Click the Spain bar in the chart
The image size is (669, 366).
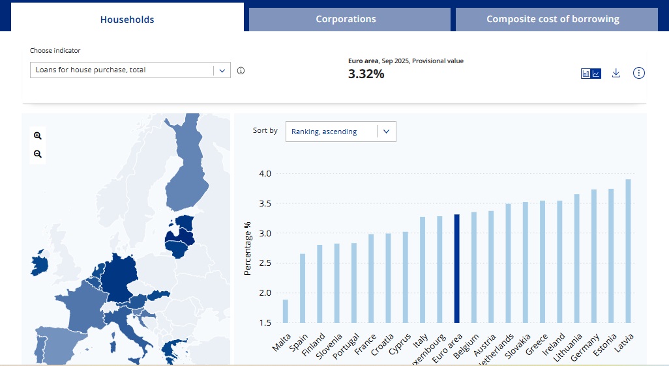(x=303, y=288)
